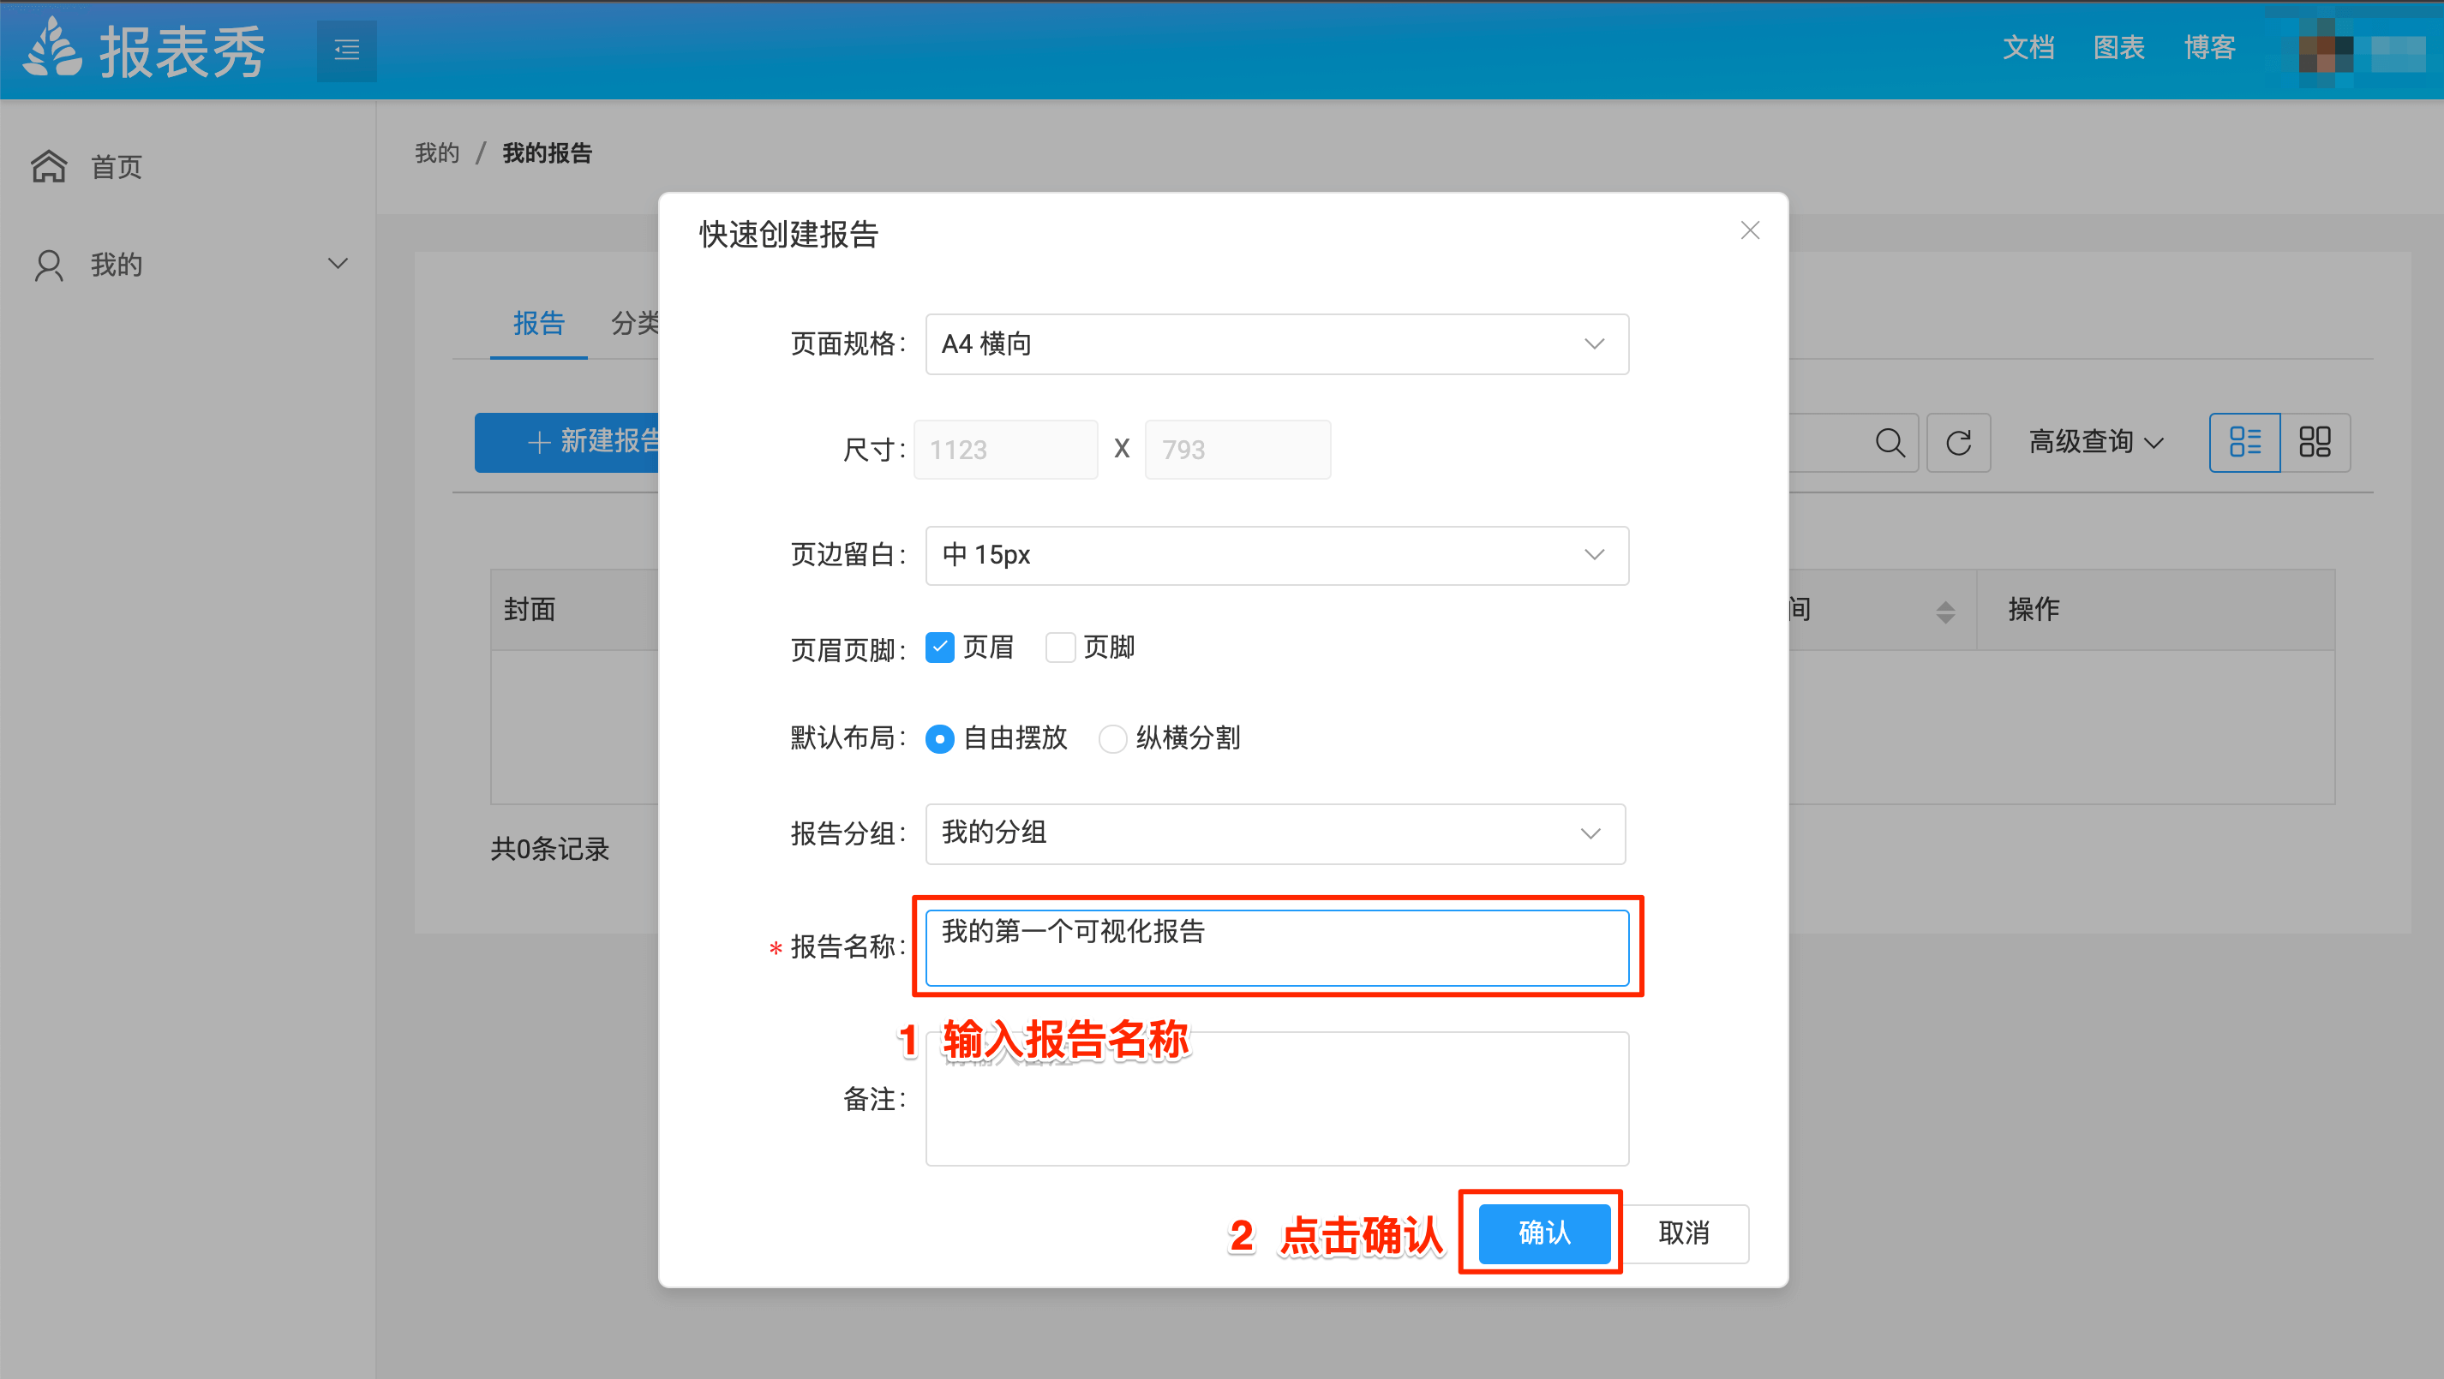Click the 报告名称 input field

(1277, 947)
